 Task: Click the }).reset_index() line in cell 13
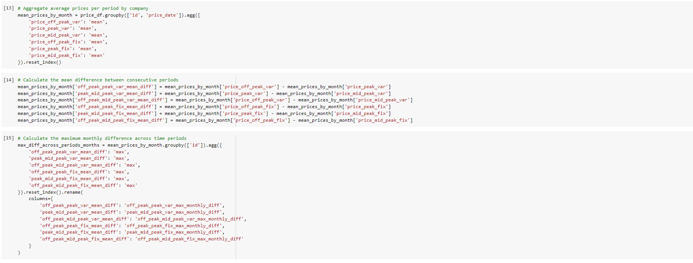pos(39,62)
